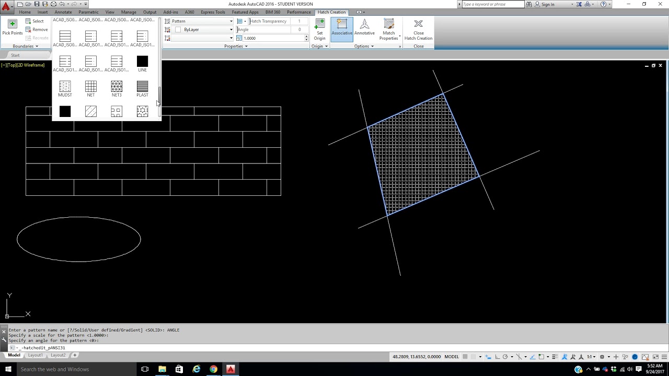Close Hatch Creation

pos(418,30)
